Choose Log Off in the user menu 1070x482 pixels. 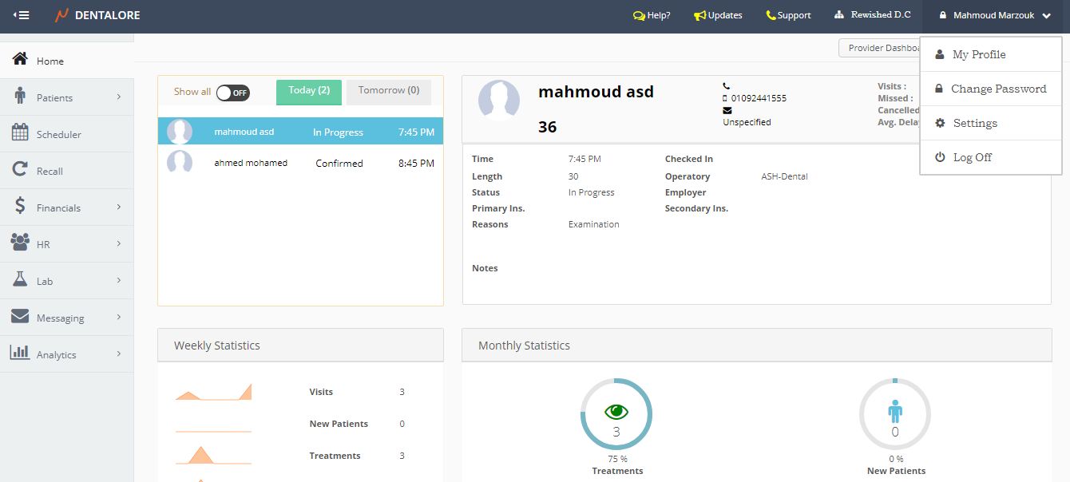pyautogui.click(x=972, y=157)
